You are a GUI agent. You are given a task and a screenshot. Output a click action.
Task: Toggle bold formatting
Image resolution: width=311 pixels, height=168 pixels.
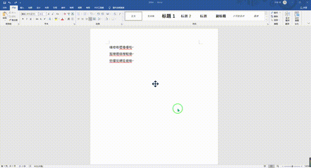[23, 19]
